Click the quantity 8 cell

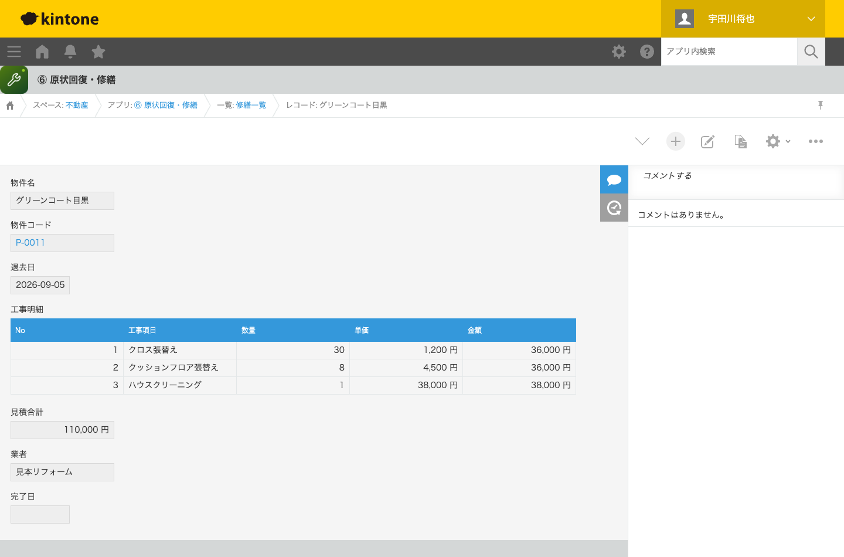click(x=293, y=368)
